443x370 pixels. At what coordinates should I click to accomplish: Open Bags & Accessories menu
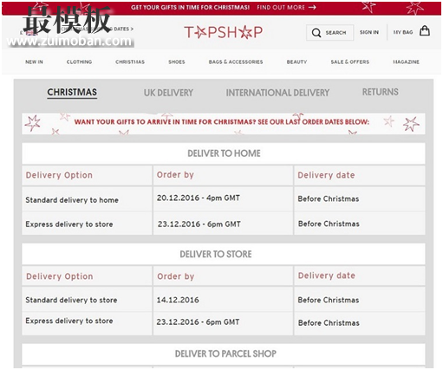[x=236, y=62]
